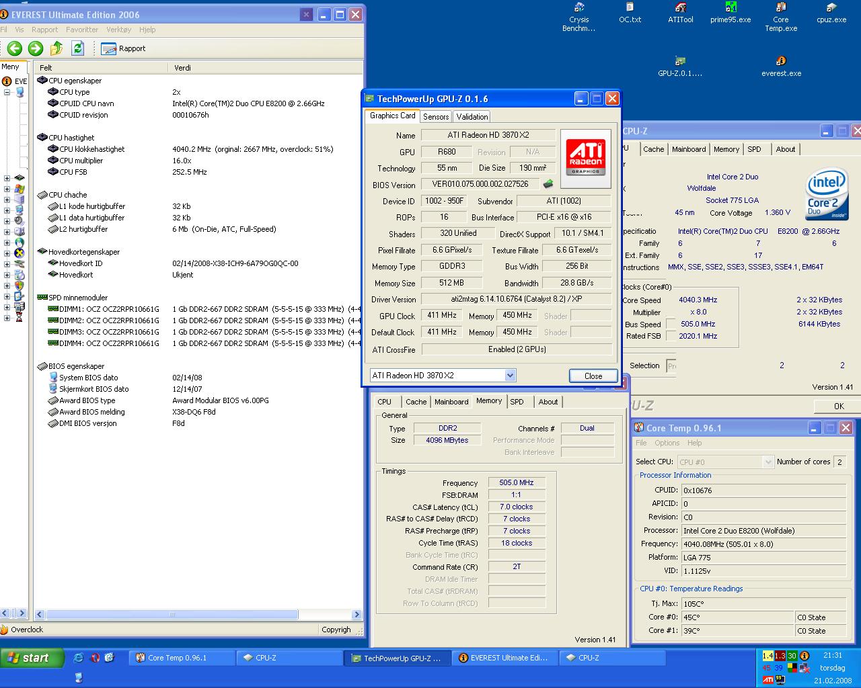The height and width of the screenshot is (688, 861).
Task: Click the Close button in GPU-Z
Action: pyautogui.click(x=593, y=376)
